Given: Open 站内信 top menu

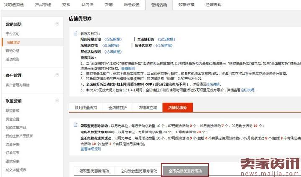Looking at the screenshot, I should pyautogui.click(x=87, y=5).
